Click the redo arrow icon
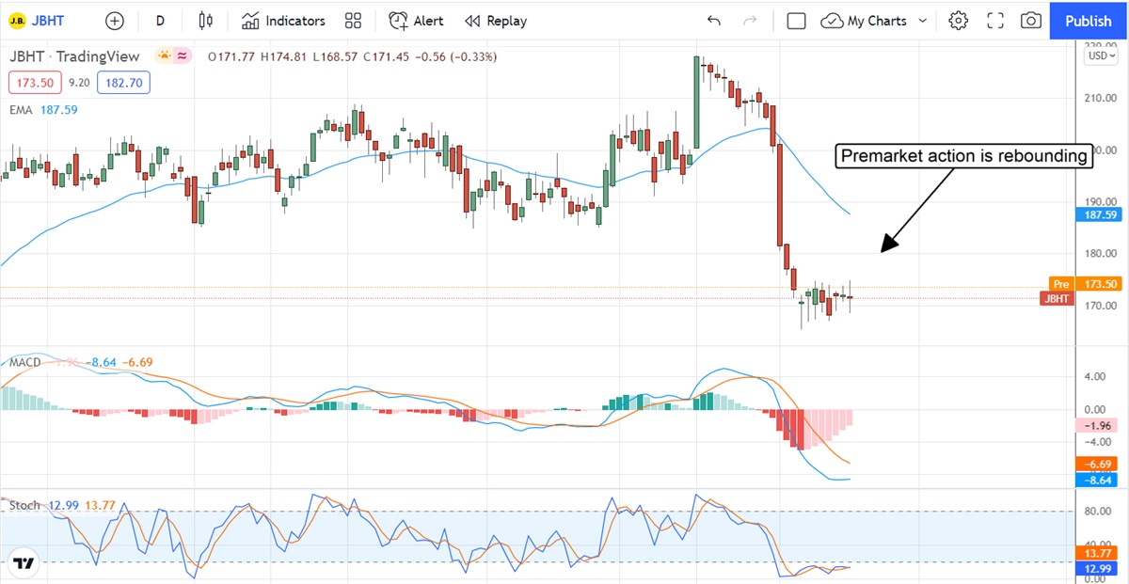Screen dimensions: 1129x584 pyautogui.click(x=750, y=21)
